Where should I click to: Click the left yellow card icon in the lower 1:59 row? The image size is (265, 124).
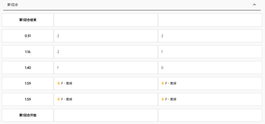tap(59, 99)
